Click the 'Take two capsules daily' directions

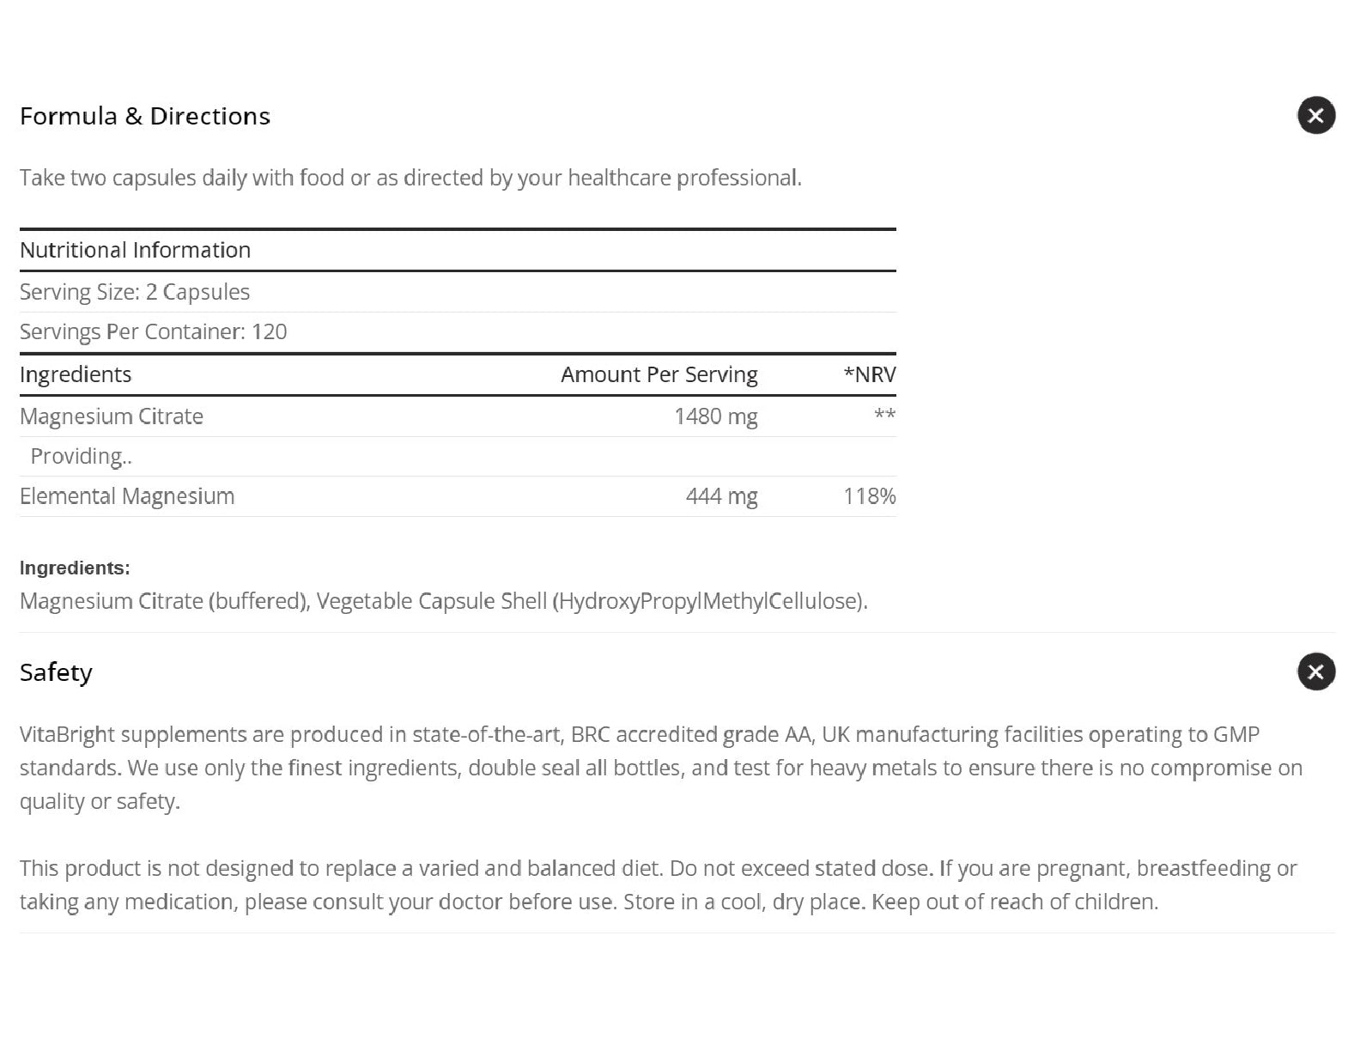[x=410, y=178]
